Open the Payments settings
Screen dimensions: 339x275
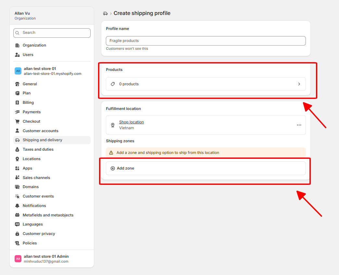52,112
